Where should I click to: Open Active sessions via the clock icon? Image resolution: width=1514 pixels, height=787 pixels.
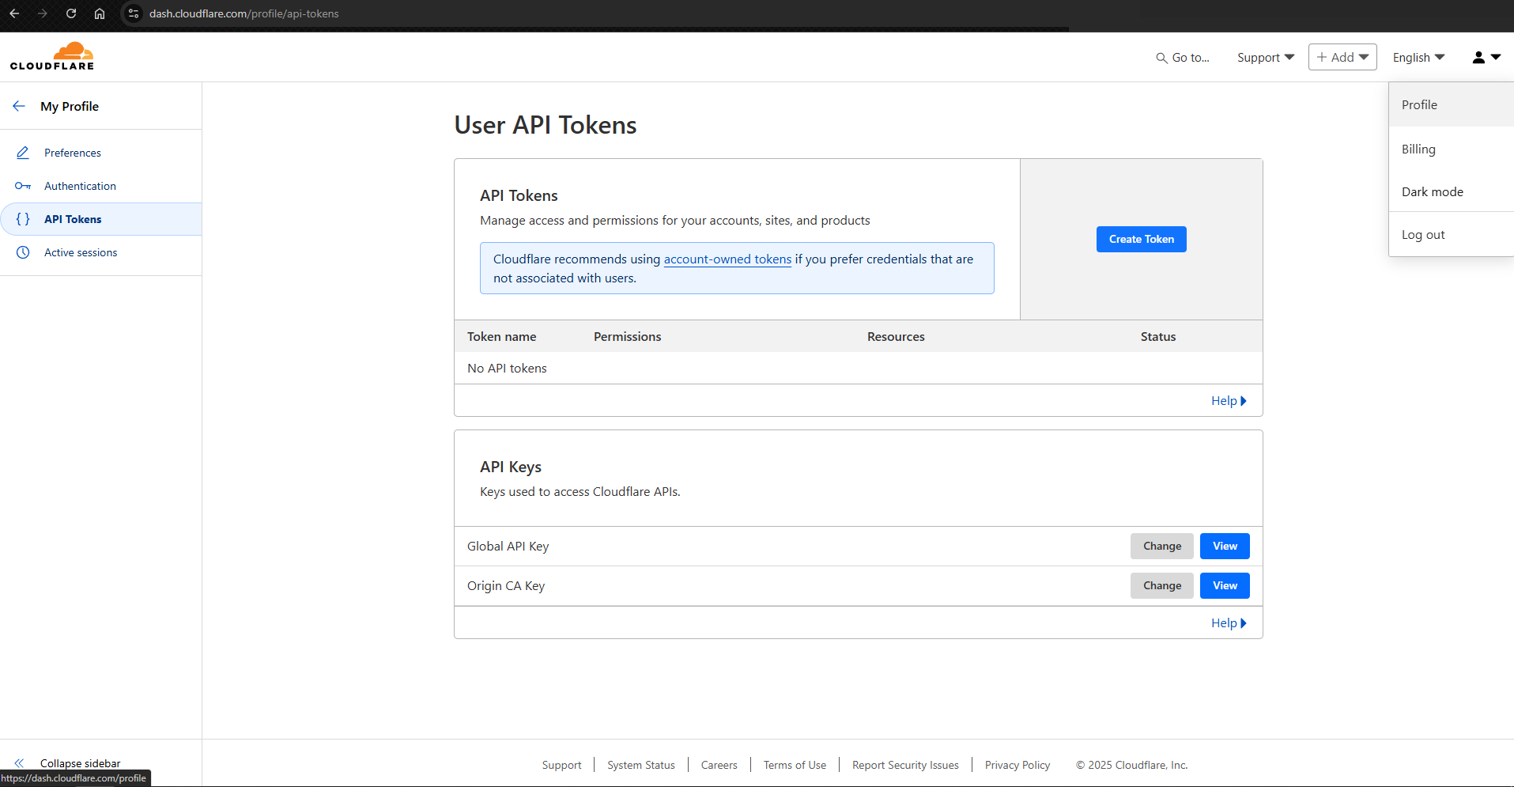pos(23,252)
